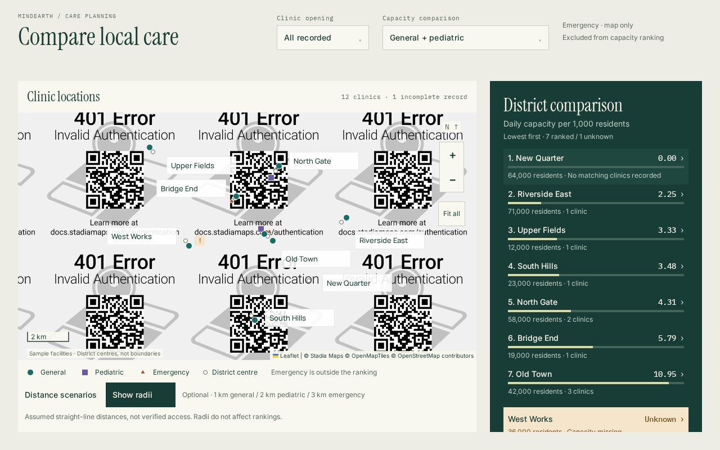Click the Riverside East capacity bar

tap(596, 203)
